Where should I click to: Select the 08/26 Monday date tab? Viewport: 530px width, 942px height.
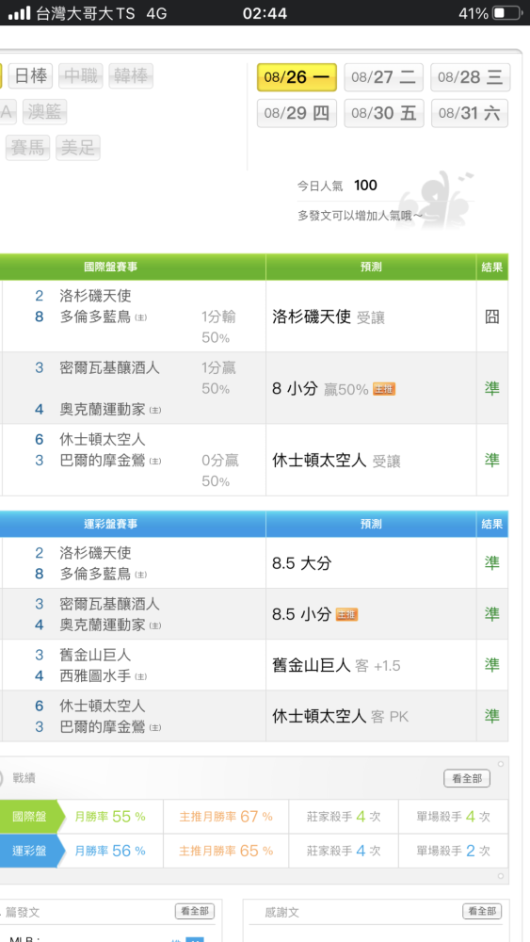[x=297, y=77]
